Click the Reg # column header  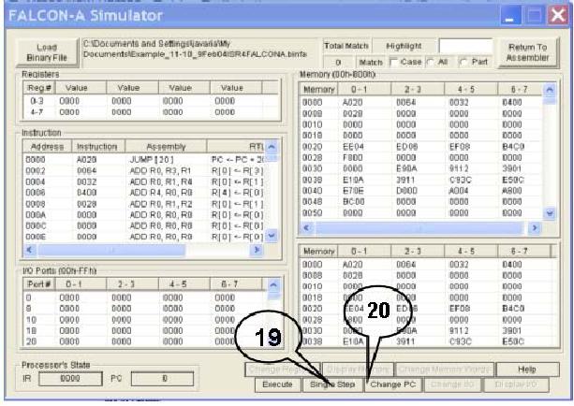(x=38, y=88)
